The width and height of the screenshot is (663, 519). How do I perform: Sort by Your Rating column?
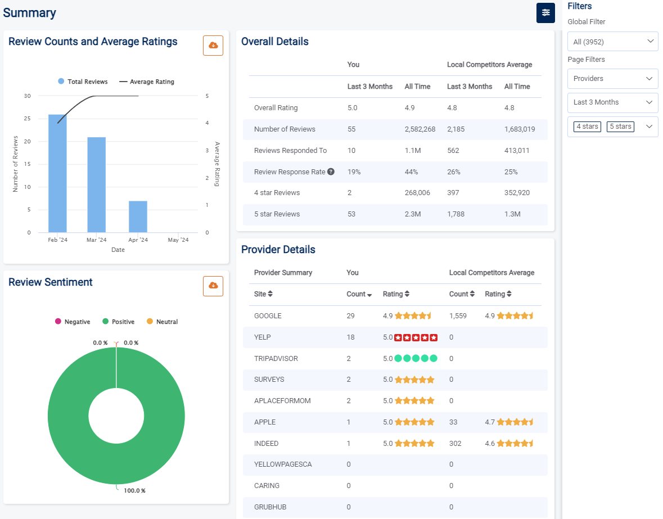tap(396, 294)
